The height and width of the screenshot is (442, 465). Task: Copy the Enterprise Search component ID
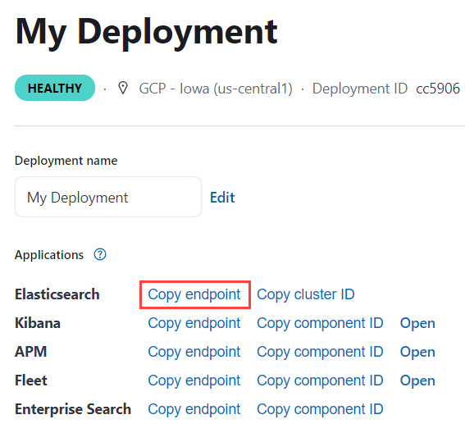click(320, 409)
